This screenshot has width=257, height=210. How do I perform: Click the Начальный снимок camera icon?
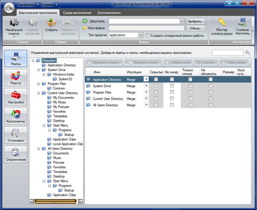[x=14, y=23]
